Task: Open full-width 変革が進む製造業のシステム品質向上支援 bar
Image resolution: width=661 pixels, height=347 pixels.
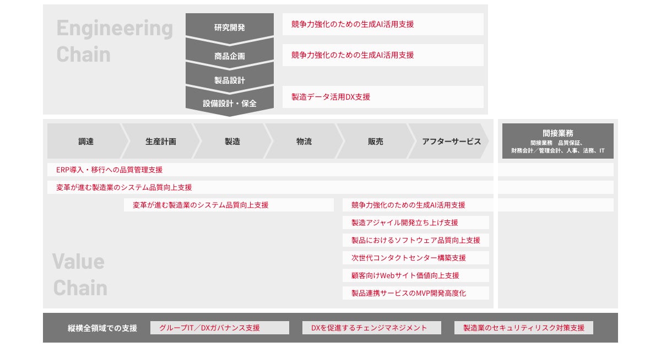Action: tap(330, 187)
